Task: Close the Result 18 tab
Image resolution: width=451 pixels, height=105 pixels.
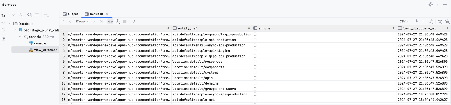Action: click(107, 14)
